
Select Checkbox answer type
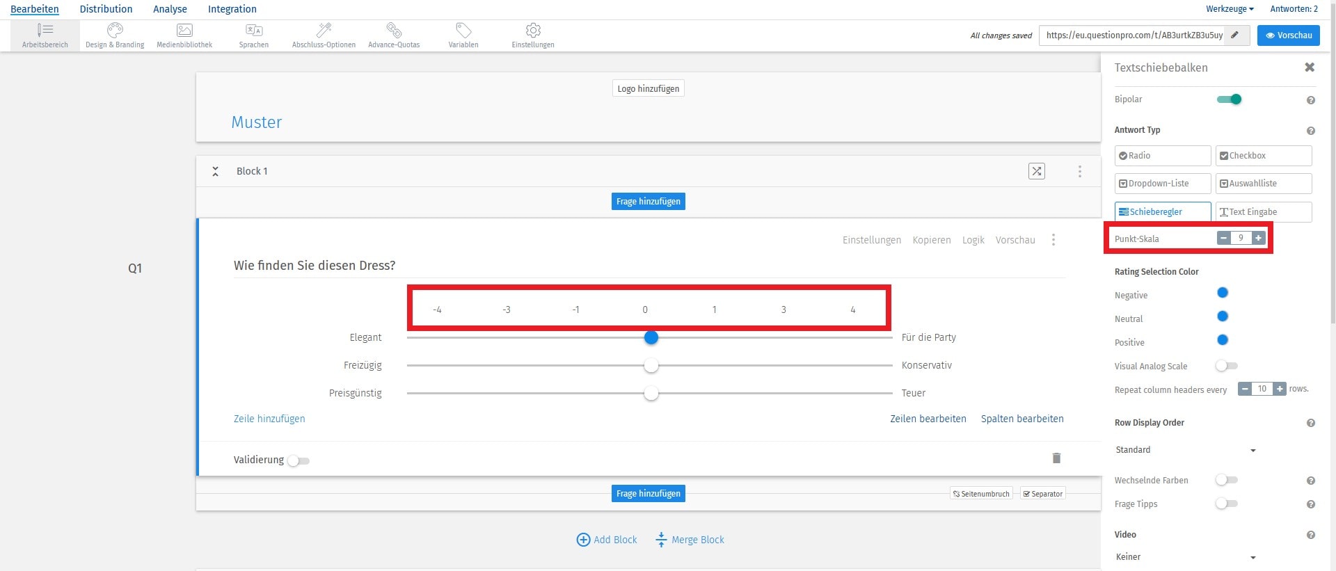1264,156
